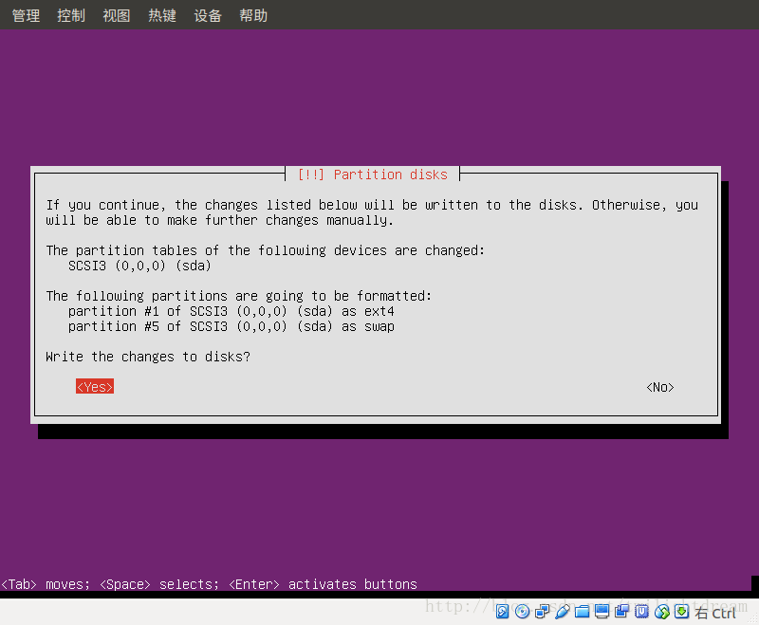Open the 控制 menu
The image size is (759, 625).
point(70,14)
